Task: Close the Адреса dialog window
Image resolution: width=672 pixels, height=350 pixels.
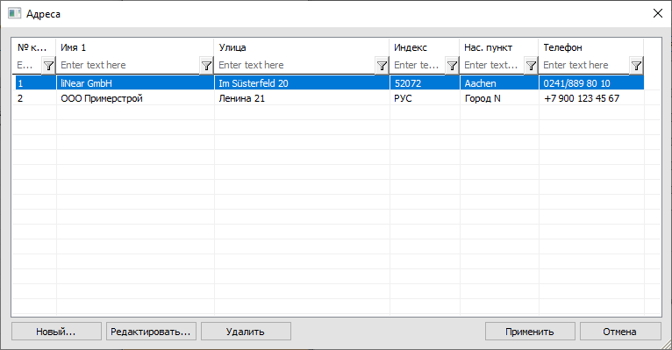Action: tap(658, 13)
